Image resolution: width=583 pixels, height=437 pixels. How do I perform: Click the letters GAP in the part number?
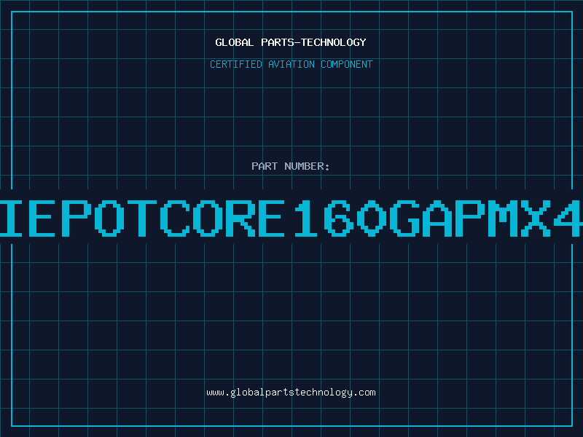[x=437, y=219]
